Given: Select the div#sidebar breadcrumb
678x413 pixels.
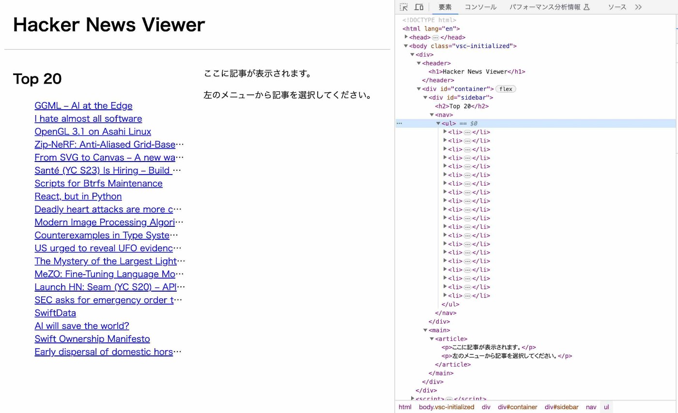Looking at the screenshot, I should [x=561, y=407].
